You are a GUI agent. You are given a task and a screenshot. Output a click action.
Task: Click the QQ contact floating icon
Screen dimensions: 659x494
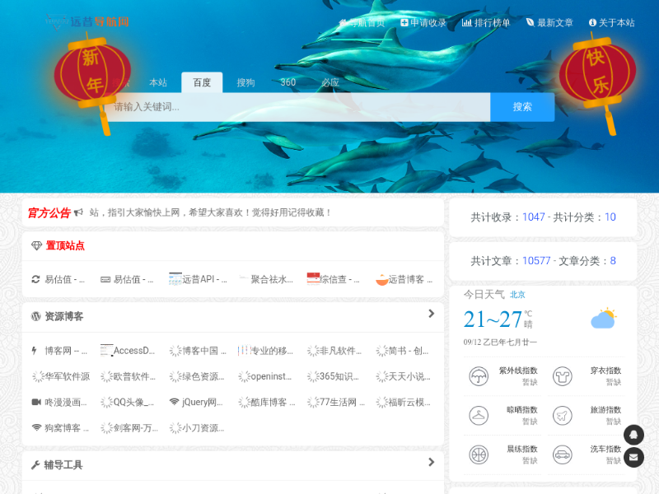(633, 435)
